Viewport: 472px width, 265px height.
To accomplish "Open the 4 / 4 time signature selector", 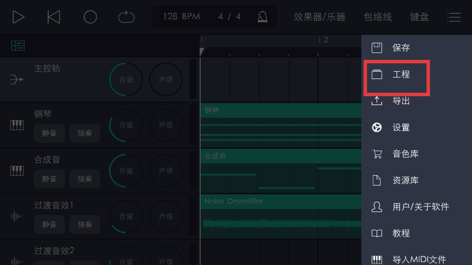I will (230, 17).
